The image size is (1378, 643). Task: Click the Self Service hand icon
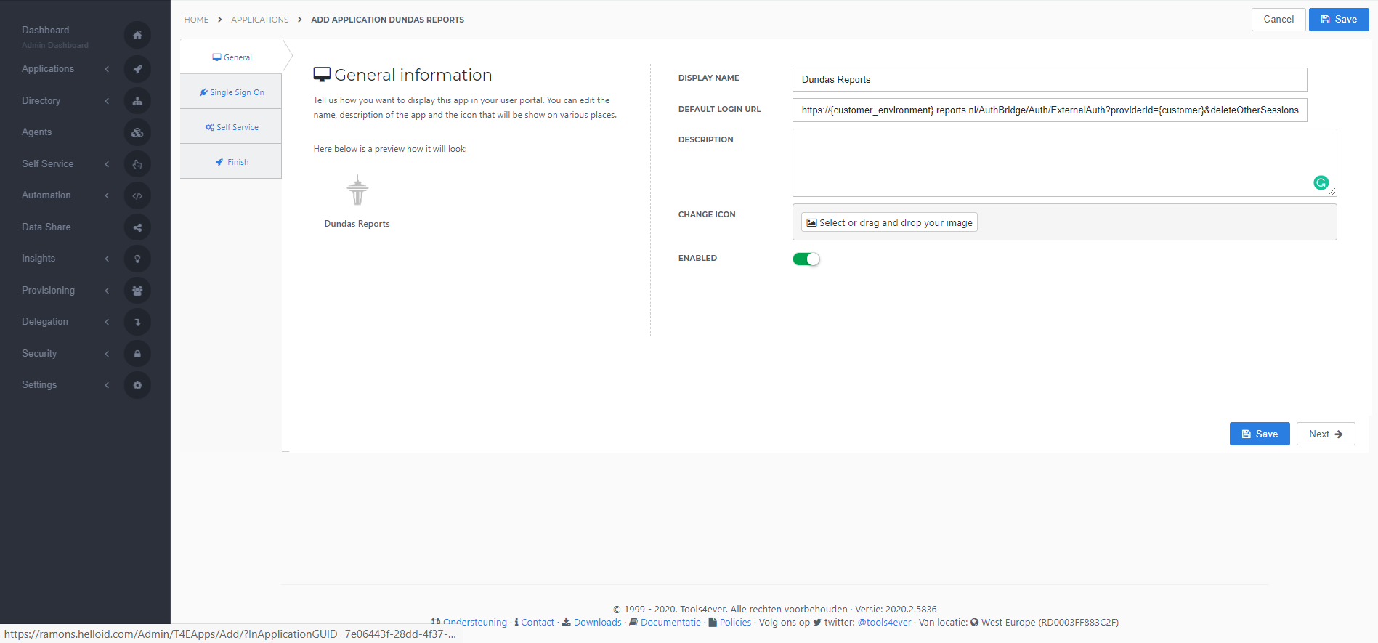coord(137,164)
